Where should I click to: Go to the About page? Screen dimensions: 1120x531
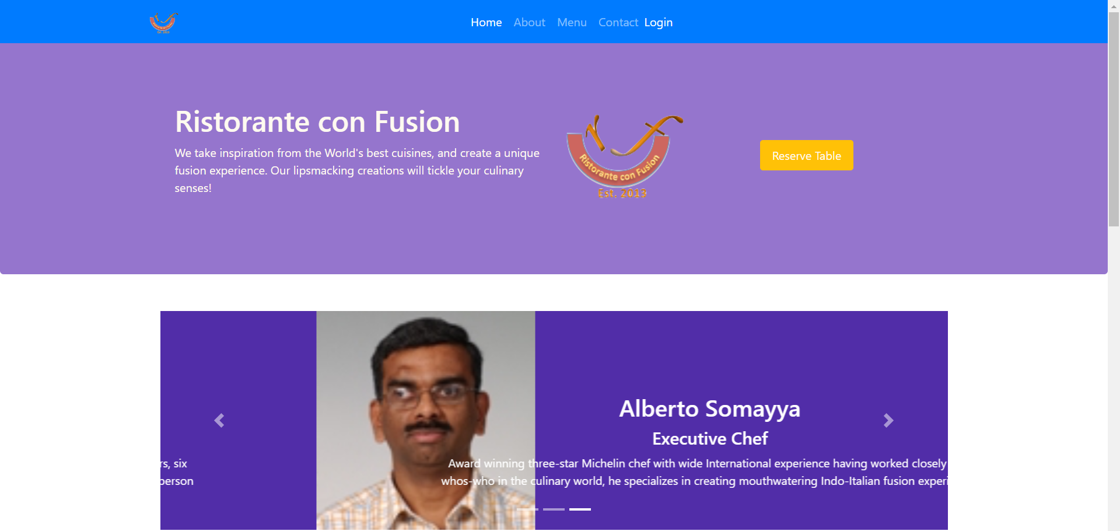(529, 22)
